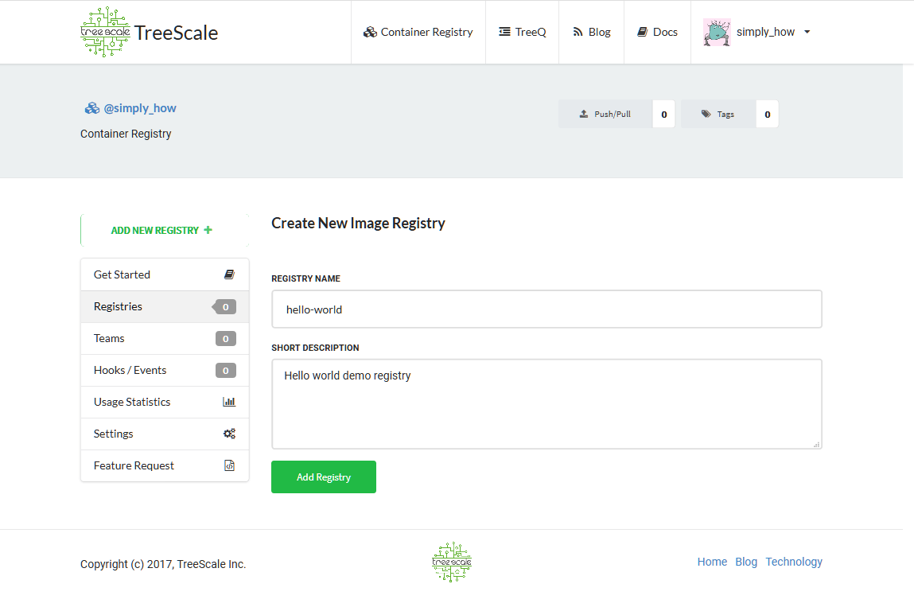Focus the Registry Name input field

click(x=546, y=309)
